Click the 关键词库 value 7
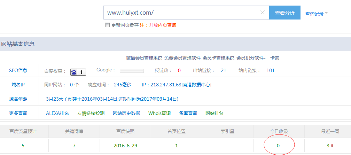351x155 pixels. 74,146
